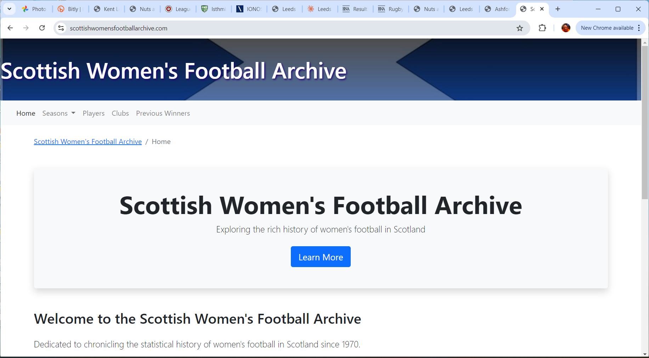Open the Chrome profile avatar
This screenshot has width=649, height=358.
point(566,28)
